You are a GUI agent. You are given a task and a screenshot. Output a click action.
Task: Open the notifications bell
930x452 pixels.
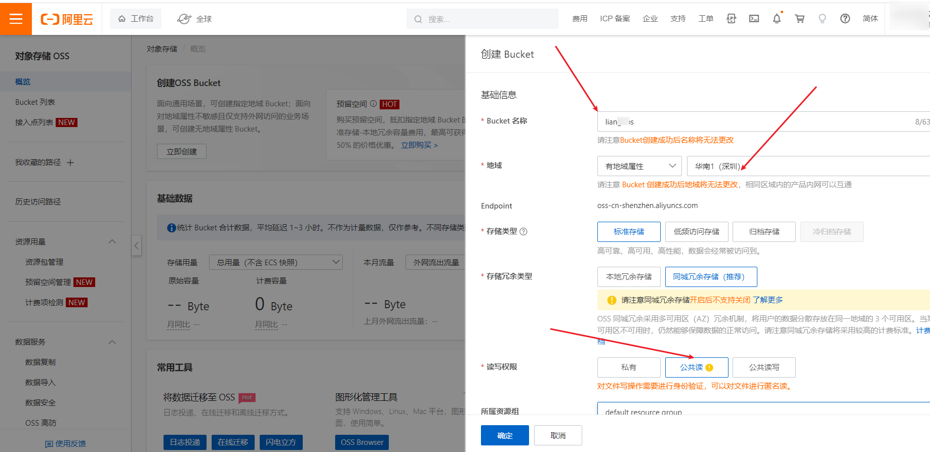tap(777, 19)
